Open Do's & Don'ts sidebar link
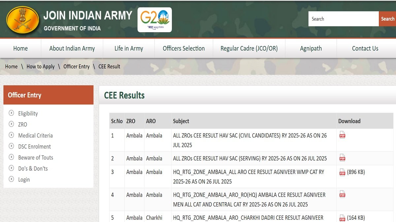 33,168
